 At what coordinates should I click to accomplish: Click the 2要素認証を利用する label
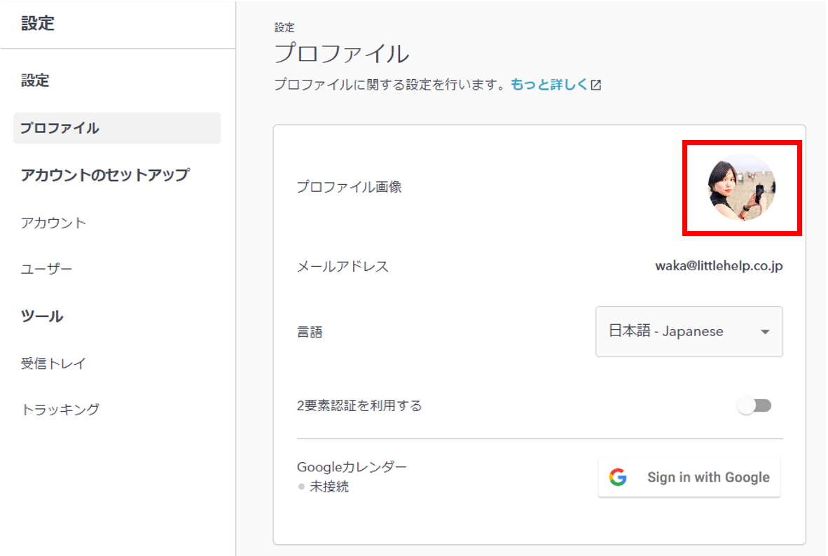click(x=359, y=406)
